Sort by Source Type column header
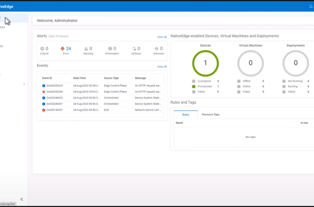Image resolution: width=314 pixels, height=207 pixels. coord(112,78)
